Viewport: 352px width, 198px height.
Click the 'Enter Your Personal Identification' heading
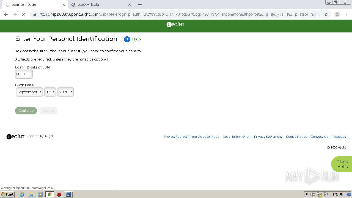[x=66, y=39]
